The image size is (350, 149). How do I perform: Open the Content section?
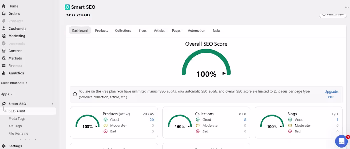click(15, 51)
